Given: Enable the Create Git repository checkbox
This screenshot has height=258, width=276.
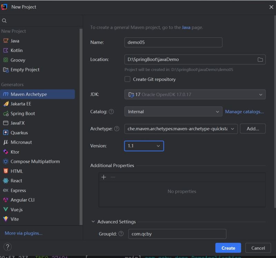Looking at the screenshot, I should coord(127,79).
